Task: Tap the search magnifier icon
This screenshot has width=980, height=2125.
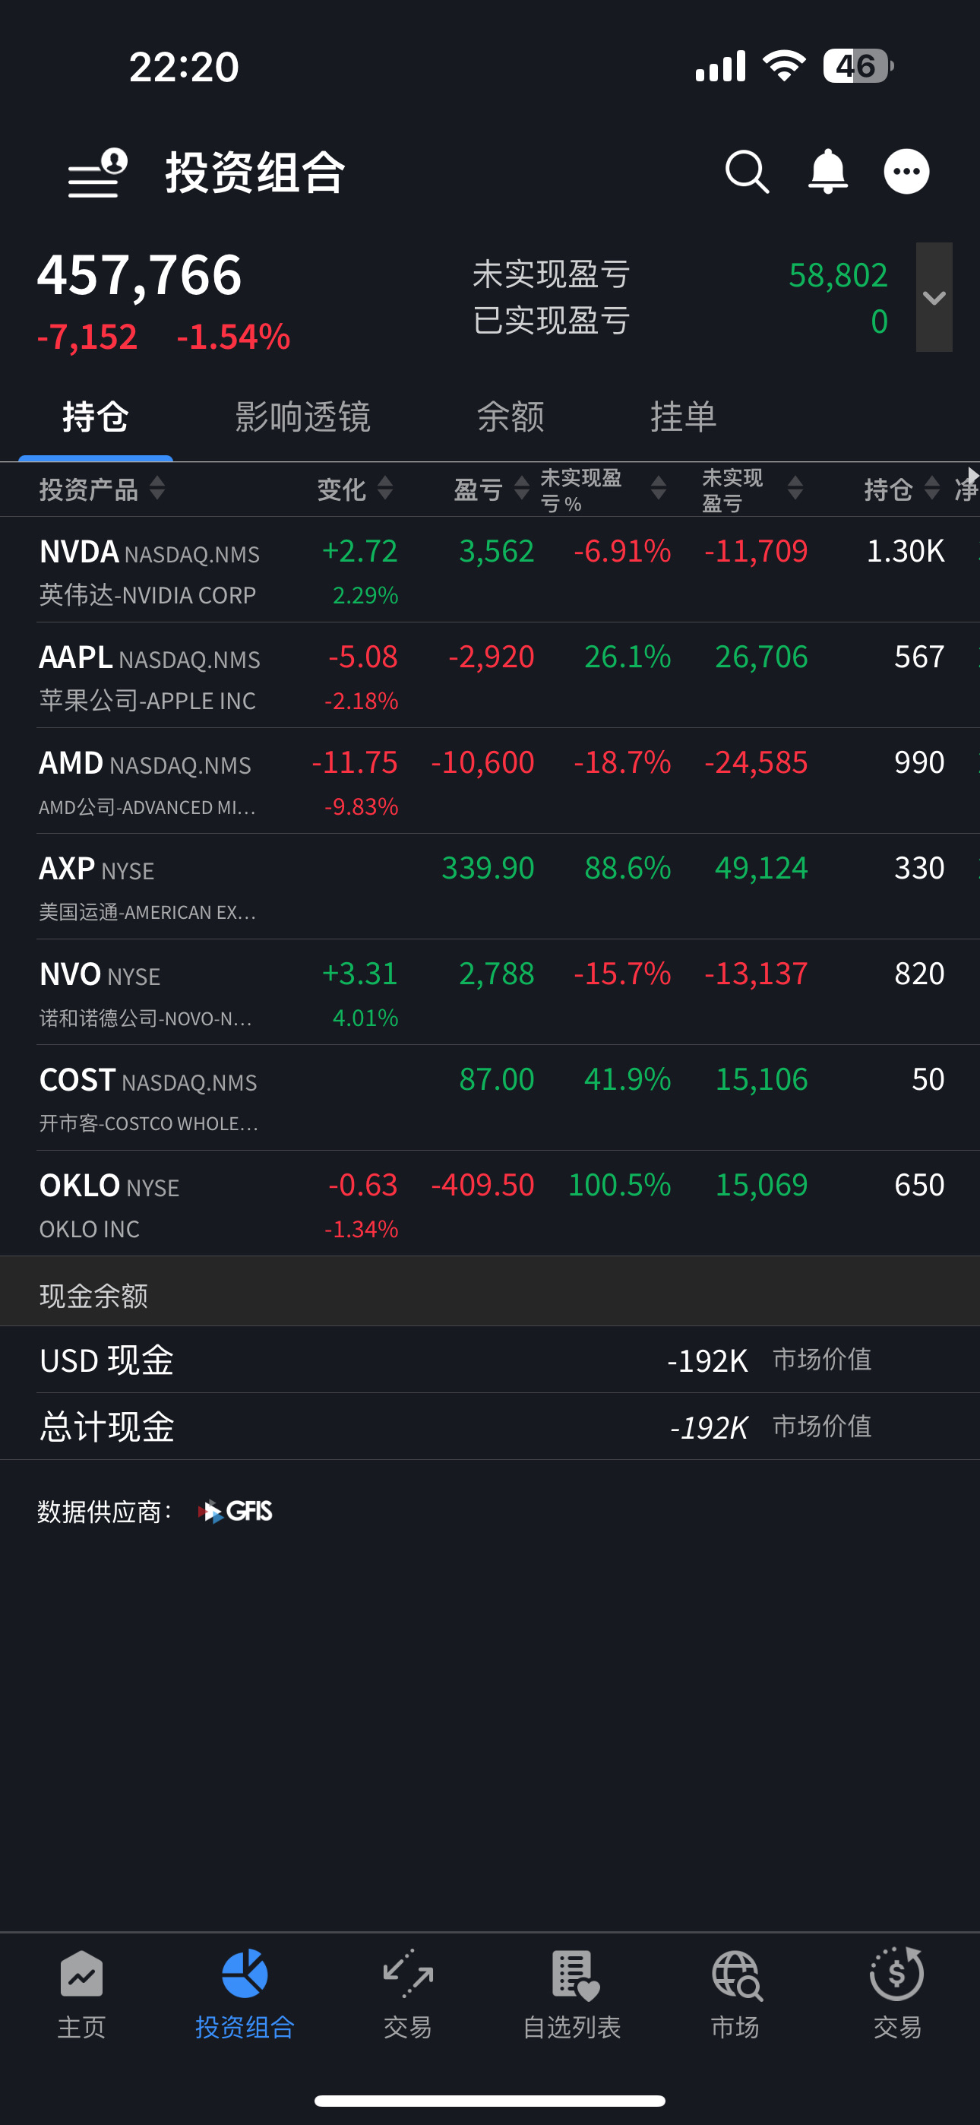Action: pyautogui.click(x=747, y=173)
